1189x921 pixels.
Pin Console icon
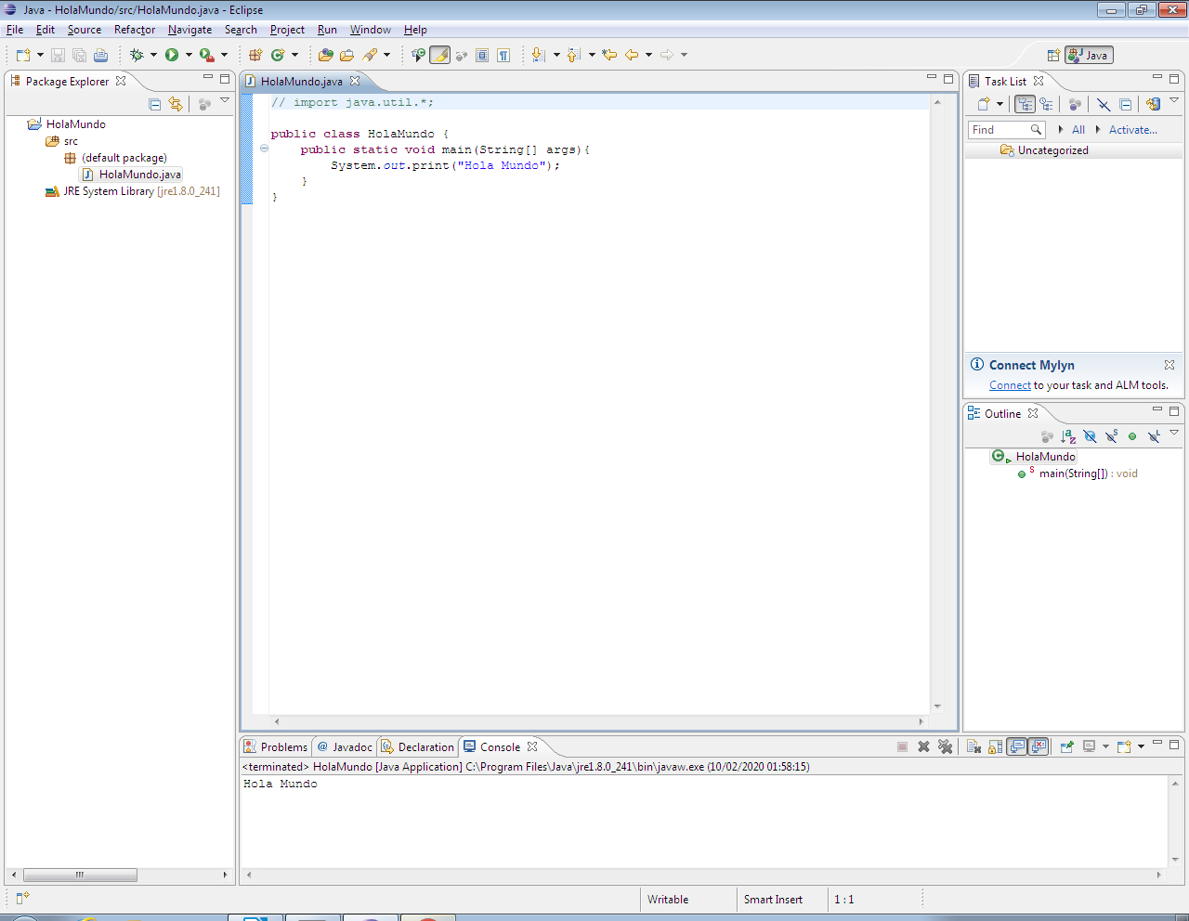pos(1066,746)
